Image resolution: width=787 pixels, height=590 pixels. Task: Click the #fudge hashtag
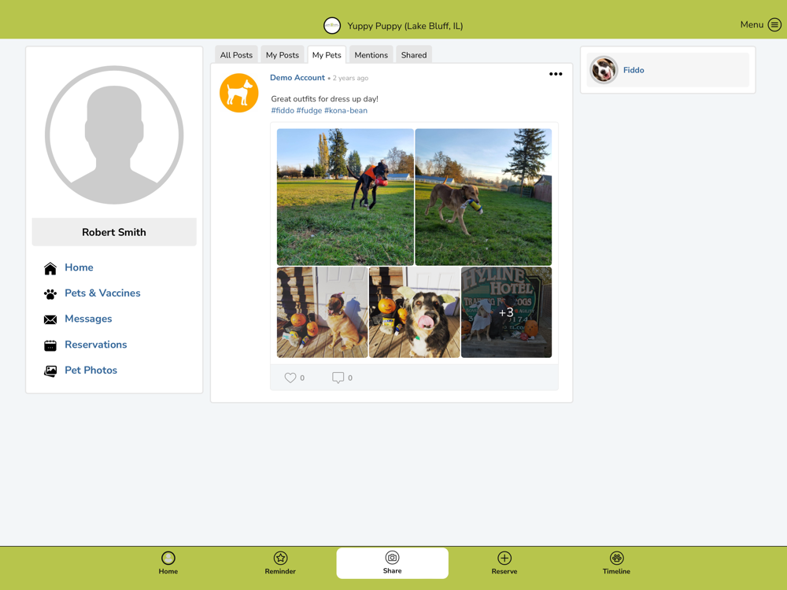(x=309, y=110)
